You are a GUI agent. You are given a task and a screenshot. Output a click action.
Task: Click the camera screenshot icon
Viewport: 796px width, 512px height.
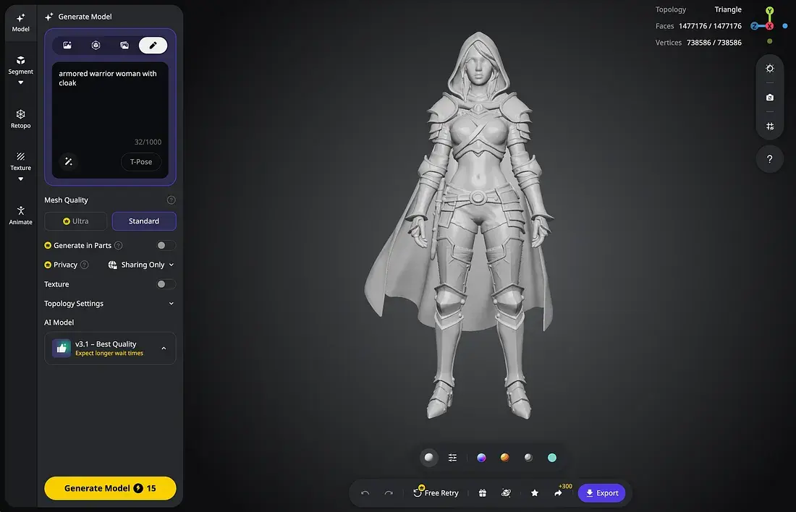click(769, 98)
